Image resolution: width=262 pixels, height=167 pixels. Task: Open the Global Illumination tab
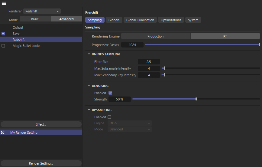(140, 20)
